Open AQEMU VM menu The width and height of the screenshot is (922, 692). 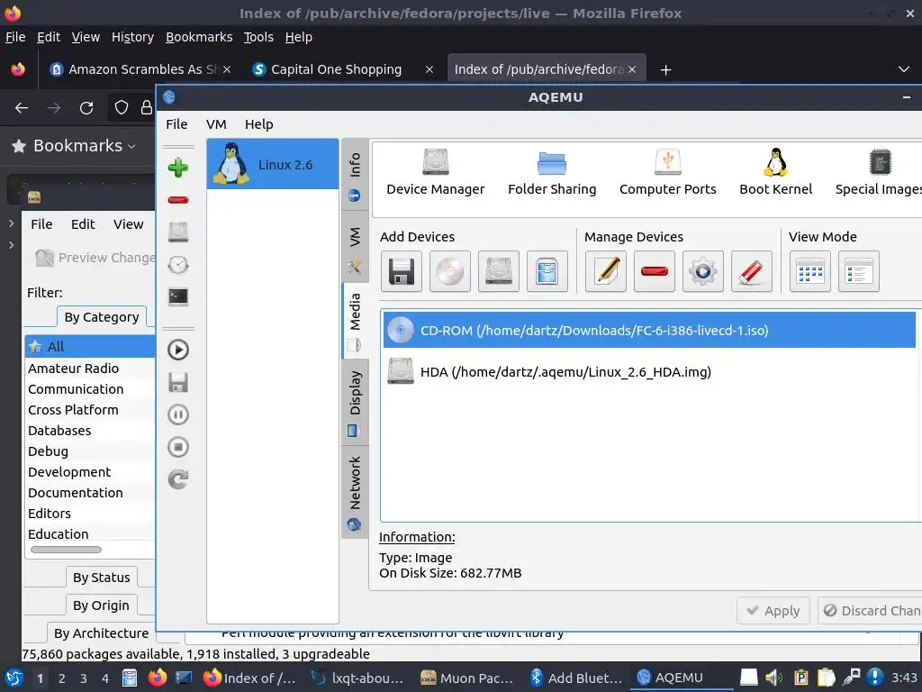[x=216, y=124]
